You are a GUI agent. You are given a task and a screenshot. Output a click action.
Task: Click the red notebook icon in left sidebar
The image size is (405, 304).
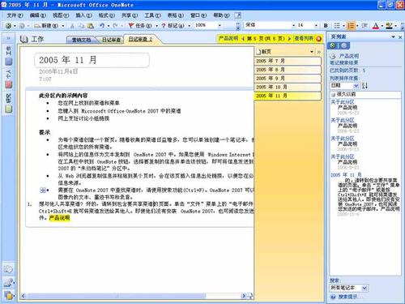pos(9,84)
